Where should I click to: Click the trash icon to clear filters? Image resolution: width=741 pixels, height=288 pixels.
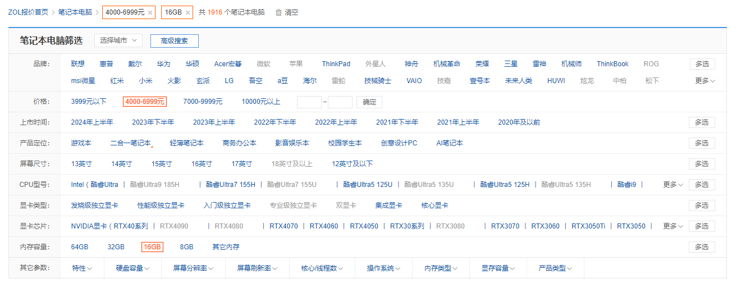[278, 12]
